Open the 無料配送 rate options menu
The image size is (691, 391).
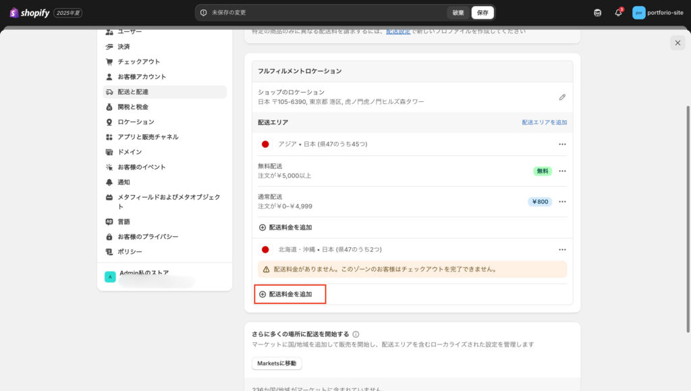click(561, 171)
